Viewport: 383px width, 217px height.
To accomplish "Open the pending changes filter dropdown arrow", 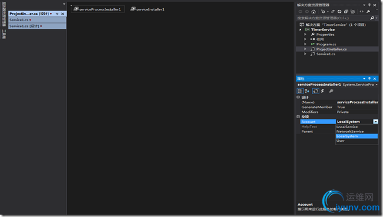I will [328, 11].
